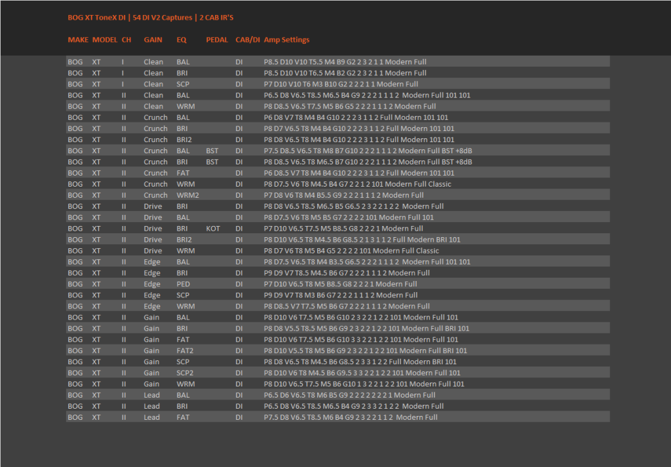Click 'WRM' in the Edge WRM row
This screenshot has width=671, height=467.
(185, 307)
